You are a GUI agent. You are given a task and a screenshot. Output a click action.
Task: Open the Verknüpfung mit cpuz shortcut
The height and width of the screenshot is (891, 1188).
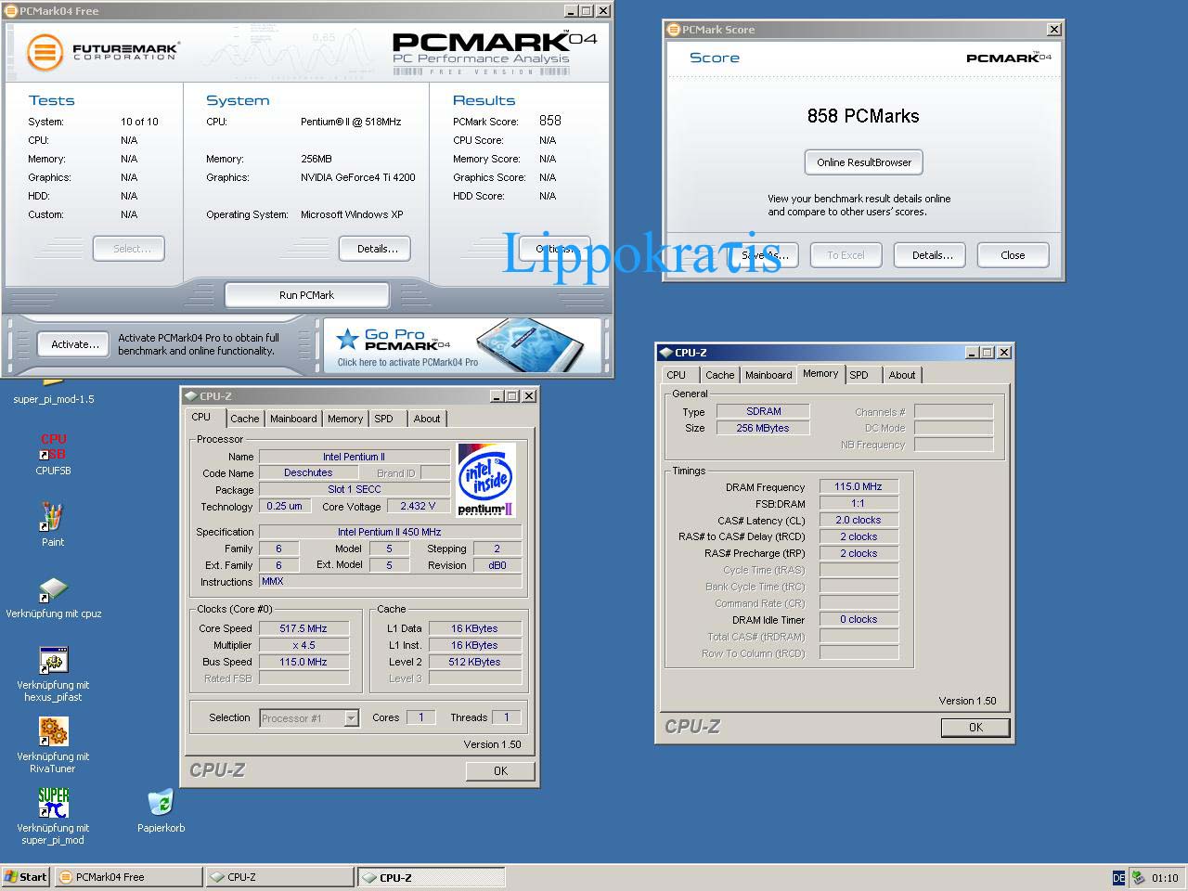click(54, 597)
